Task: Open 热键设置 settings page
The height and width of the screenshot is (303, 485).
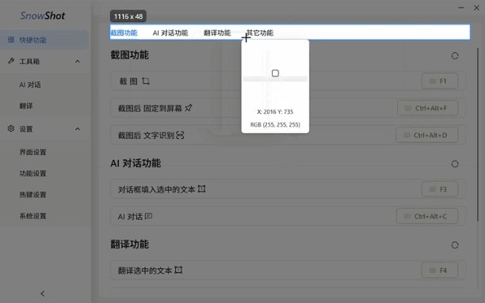Action: (x=32, y=195)
